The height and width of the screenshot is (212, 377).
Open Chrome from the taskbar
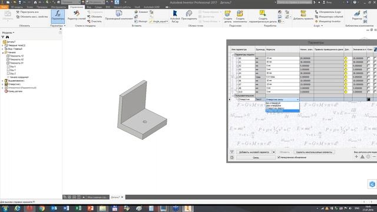pos(42,208)
